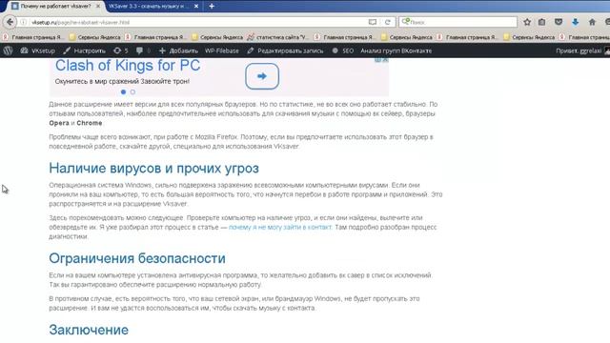The width and height of the screenshot is (610, 343).
Task: Open comments bubble in admin bar
Action: (x=143, y=50)
